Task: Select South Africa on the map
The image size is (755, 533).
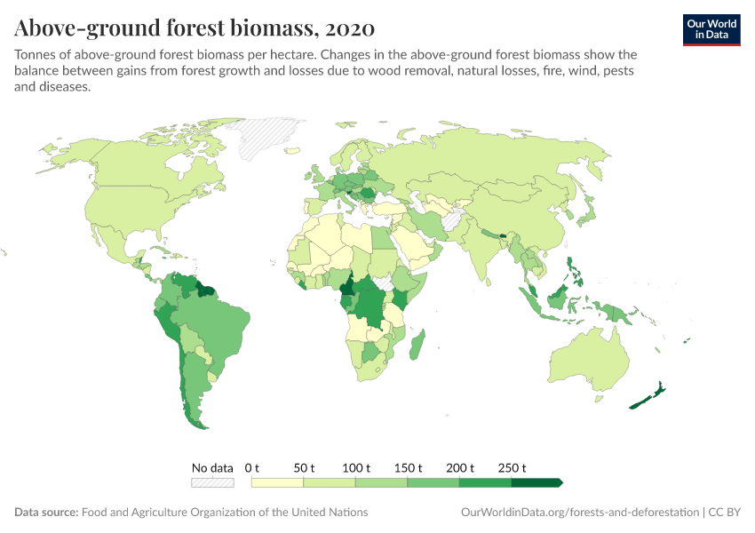Action: pos(370,370)
